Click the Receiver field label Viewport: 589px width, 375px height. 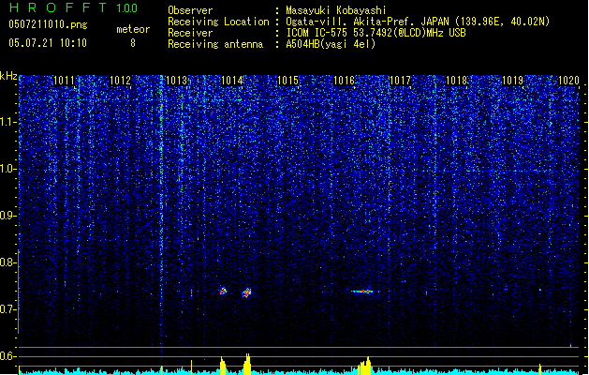(x=190, y=33)
